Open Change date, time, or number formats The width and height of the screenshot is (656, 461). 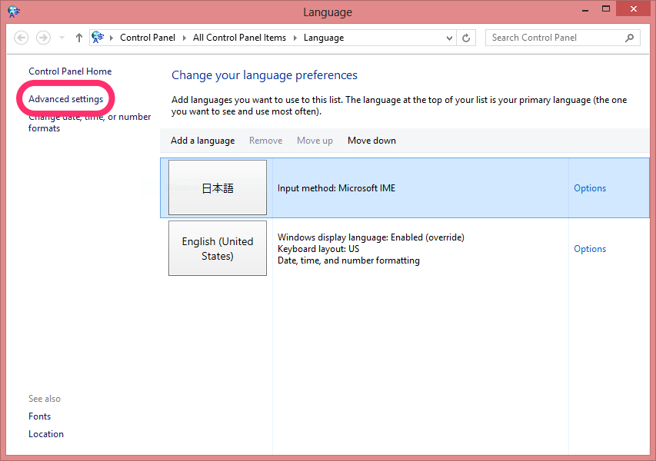(89, 122)
